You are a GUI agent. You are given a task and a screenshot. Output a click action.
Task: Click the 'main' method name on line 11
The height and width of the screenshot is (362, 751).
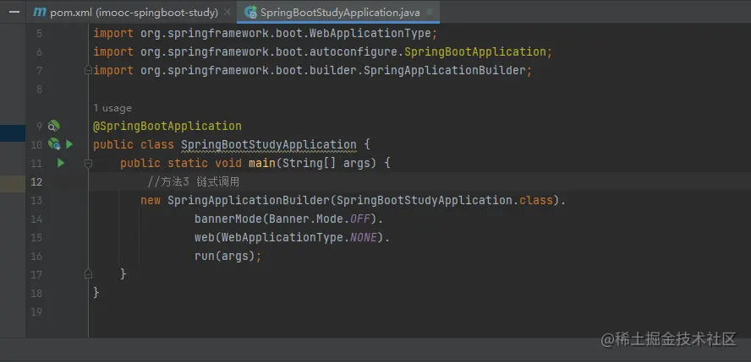click(x=261, y=164)
